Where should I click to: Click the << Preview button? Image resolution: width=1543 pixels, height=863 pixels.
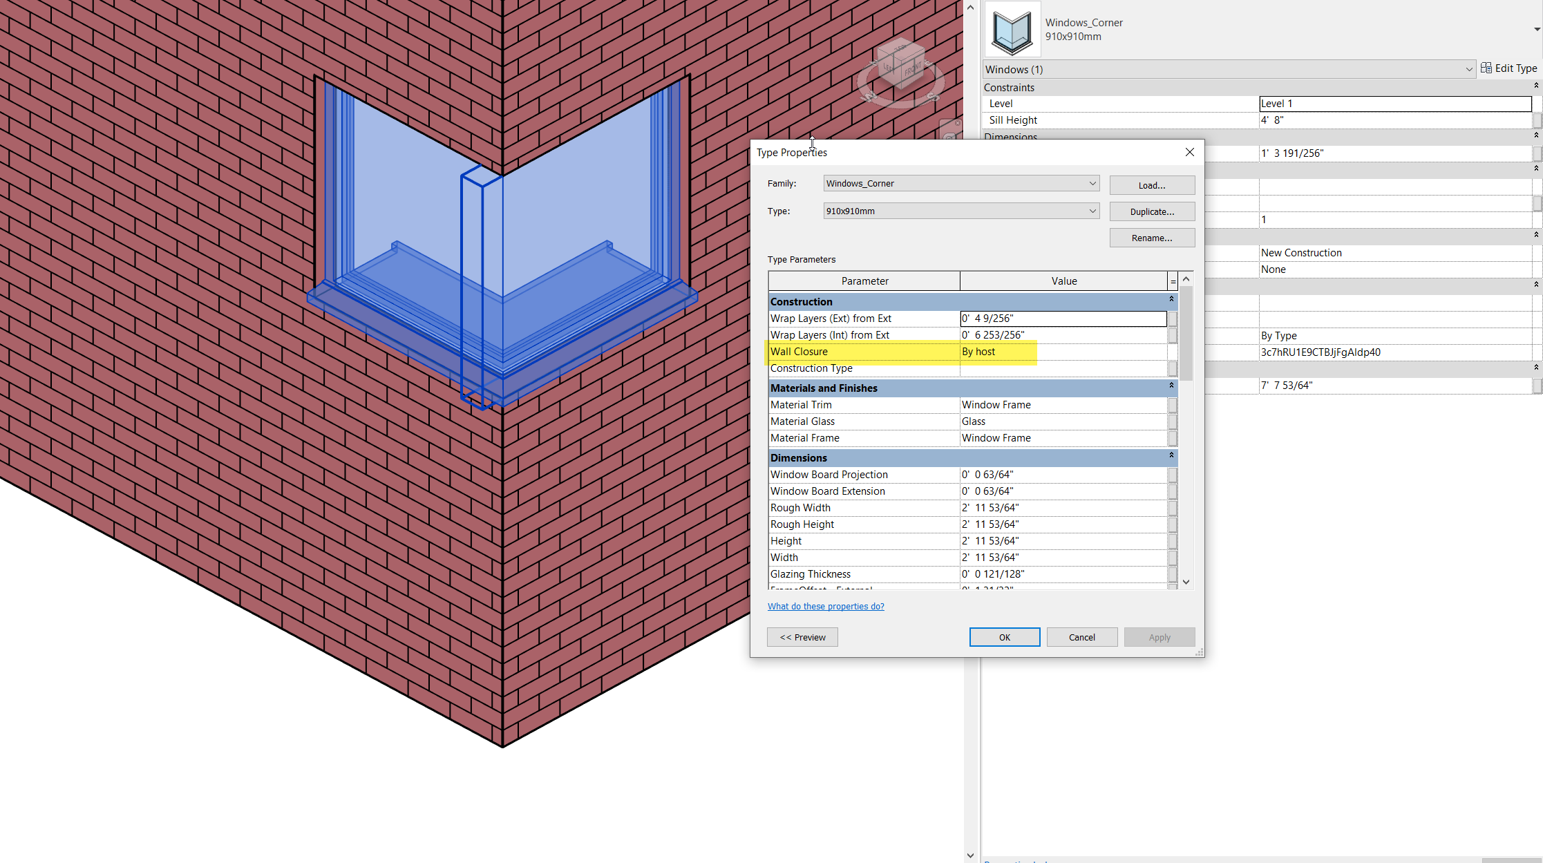(802, 636)
